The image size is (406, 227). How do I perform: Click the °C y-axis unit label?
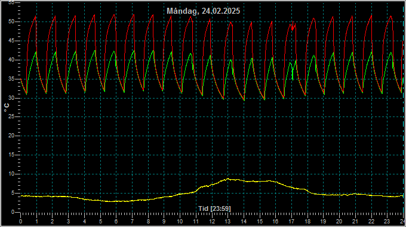coord(7,108)
